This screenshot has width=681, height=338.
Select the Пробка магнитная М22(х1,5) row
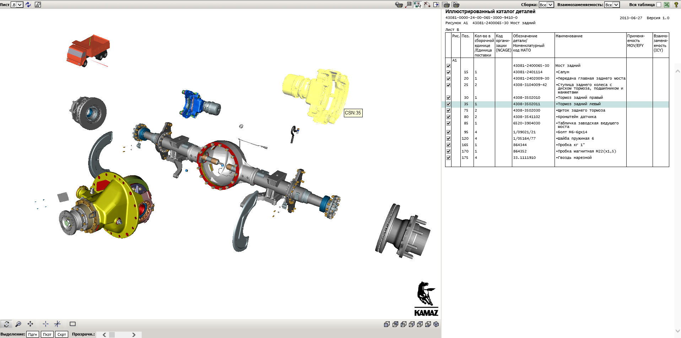[557, 151]
